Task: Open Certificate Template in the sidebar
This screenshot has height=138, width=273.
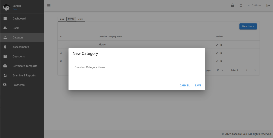Action: pos(24,66)
